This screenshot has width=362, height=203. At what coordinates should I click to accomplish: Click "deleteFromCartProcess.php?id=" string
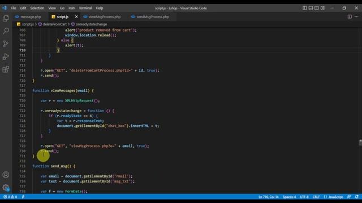click(101, 70)
